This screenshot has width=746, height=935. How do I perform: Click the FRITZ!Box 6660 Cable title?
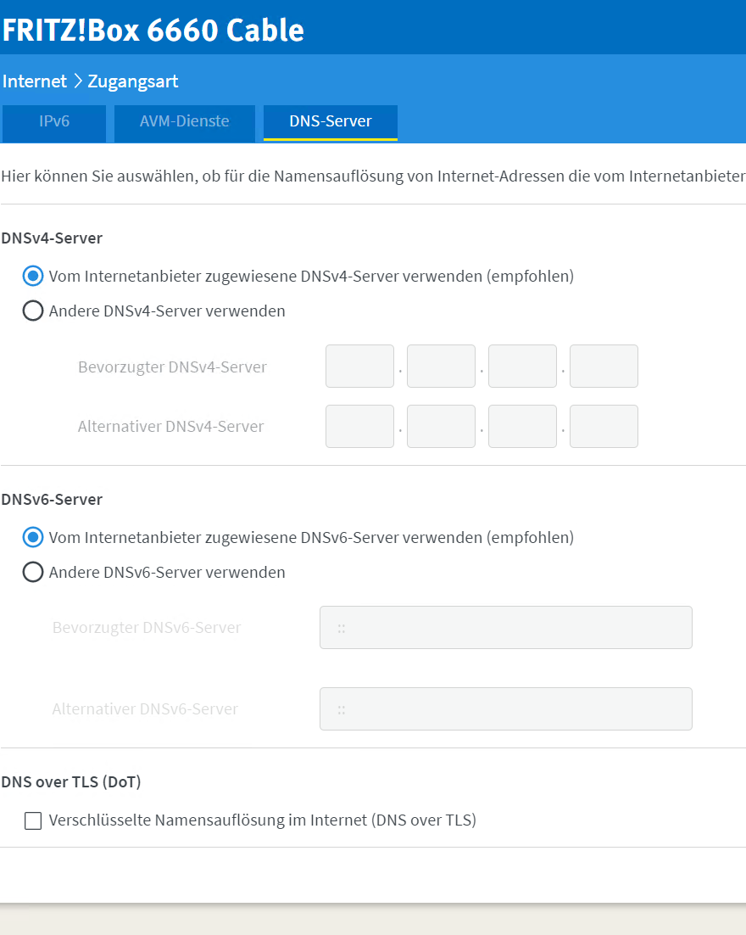coord(153,30)
